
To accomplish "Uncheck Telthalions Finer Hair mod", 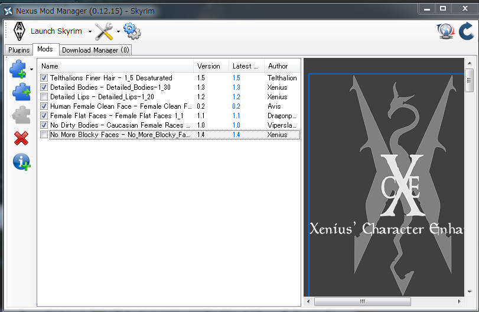I will click(44, 78).
